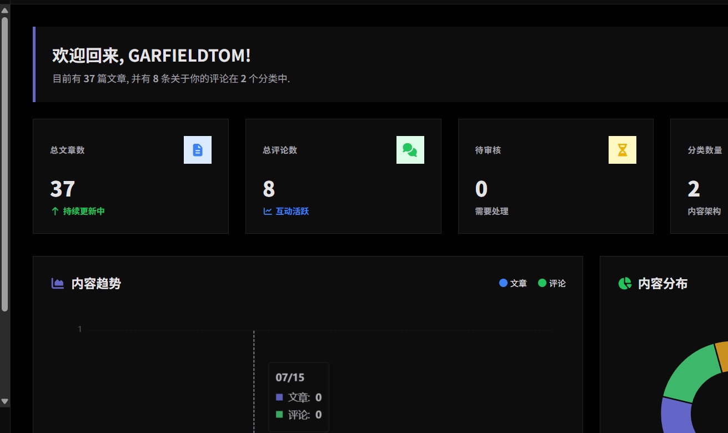Click the area chart icon beside 内容趋势

58,284
